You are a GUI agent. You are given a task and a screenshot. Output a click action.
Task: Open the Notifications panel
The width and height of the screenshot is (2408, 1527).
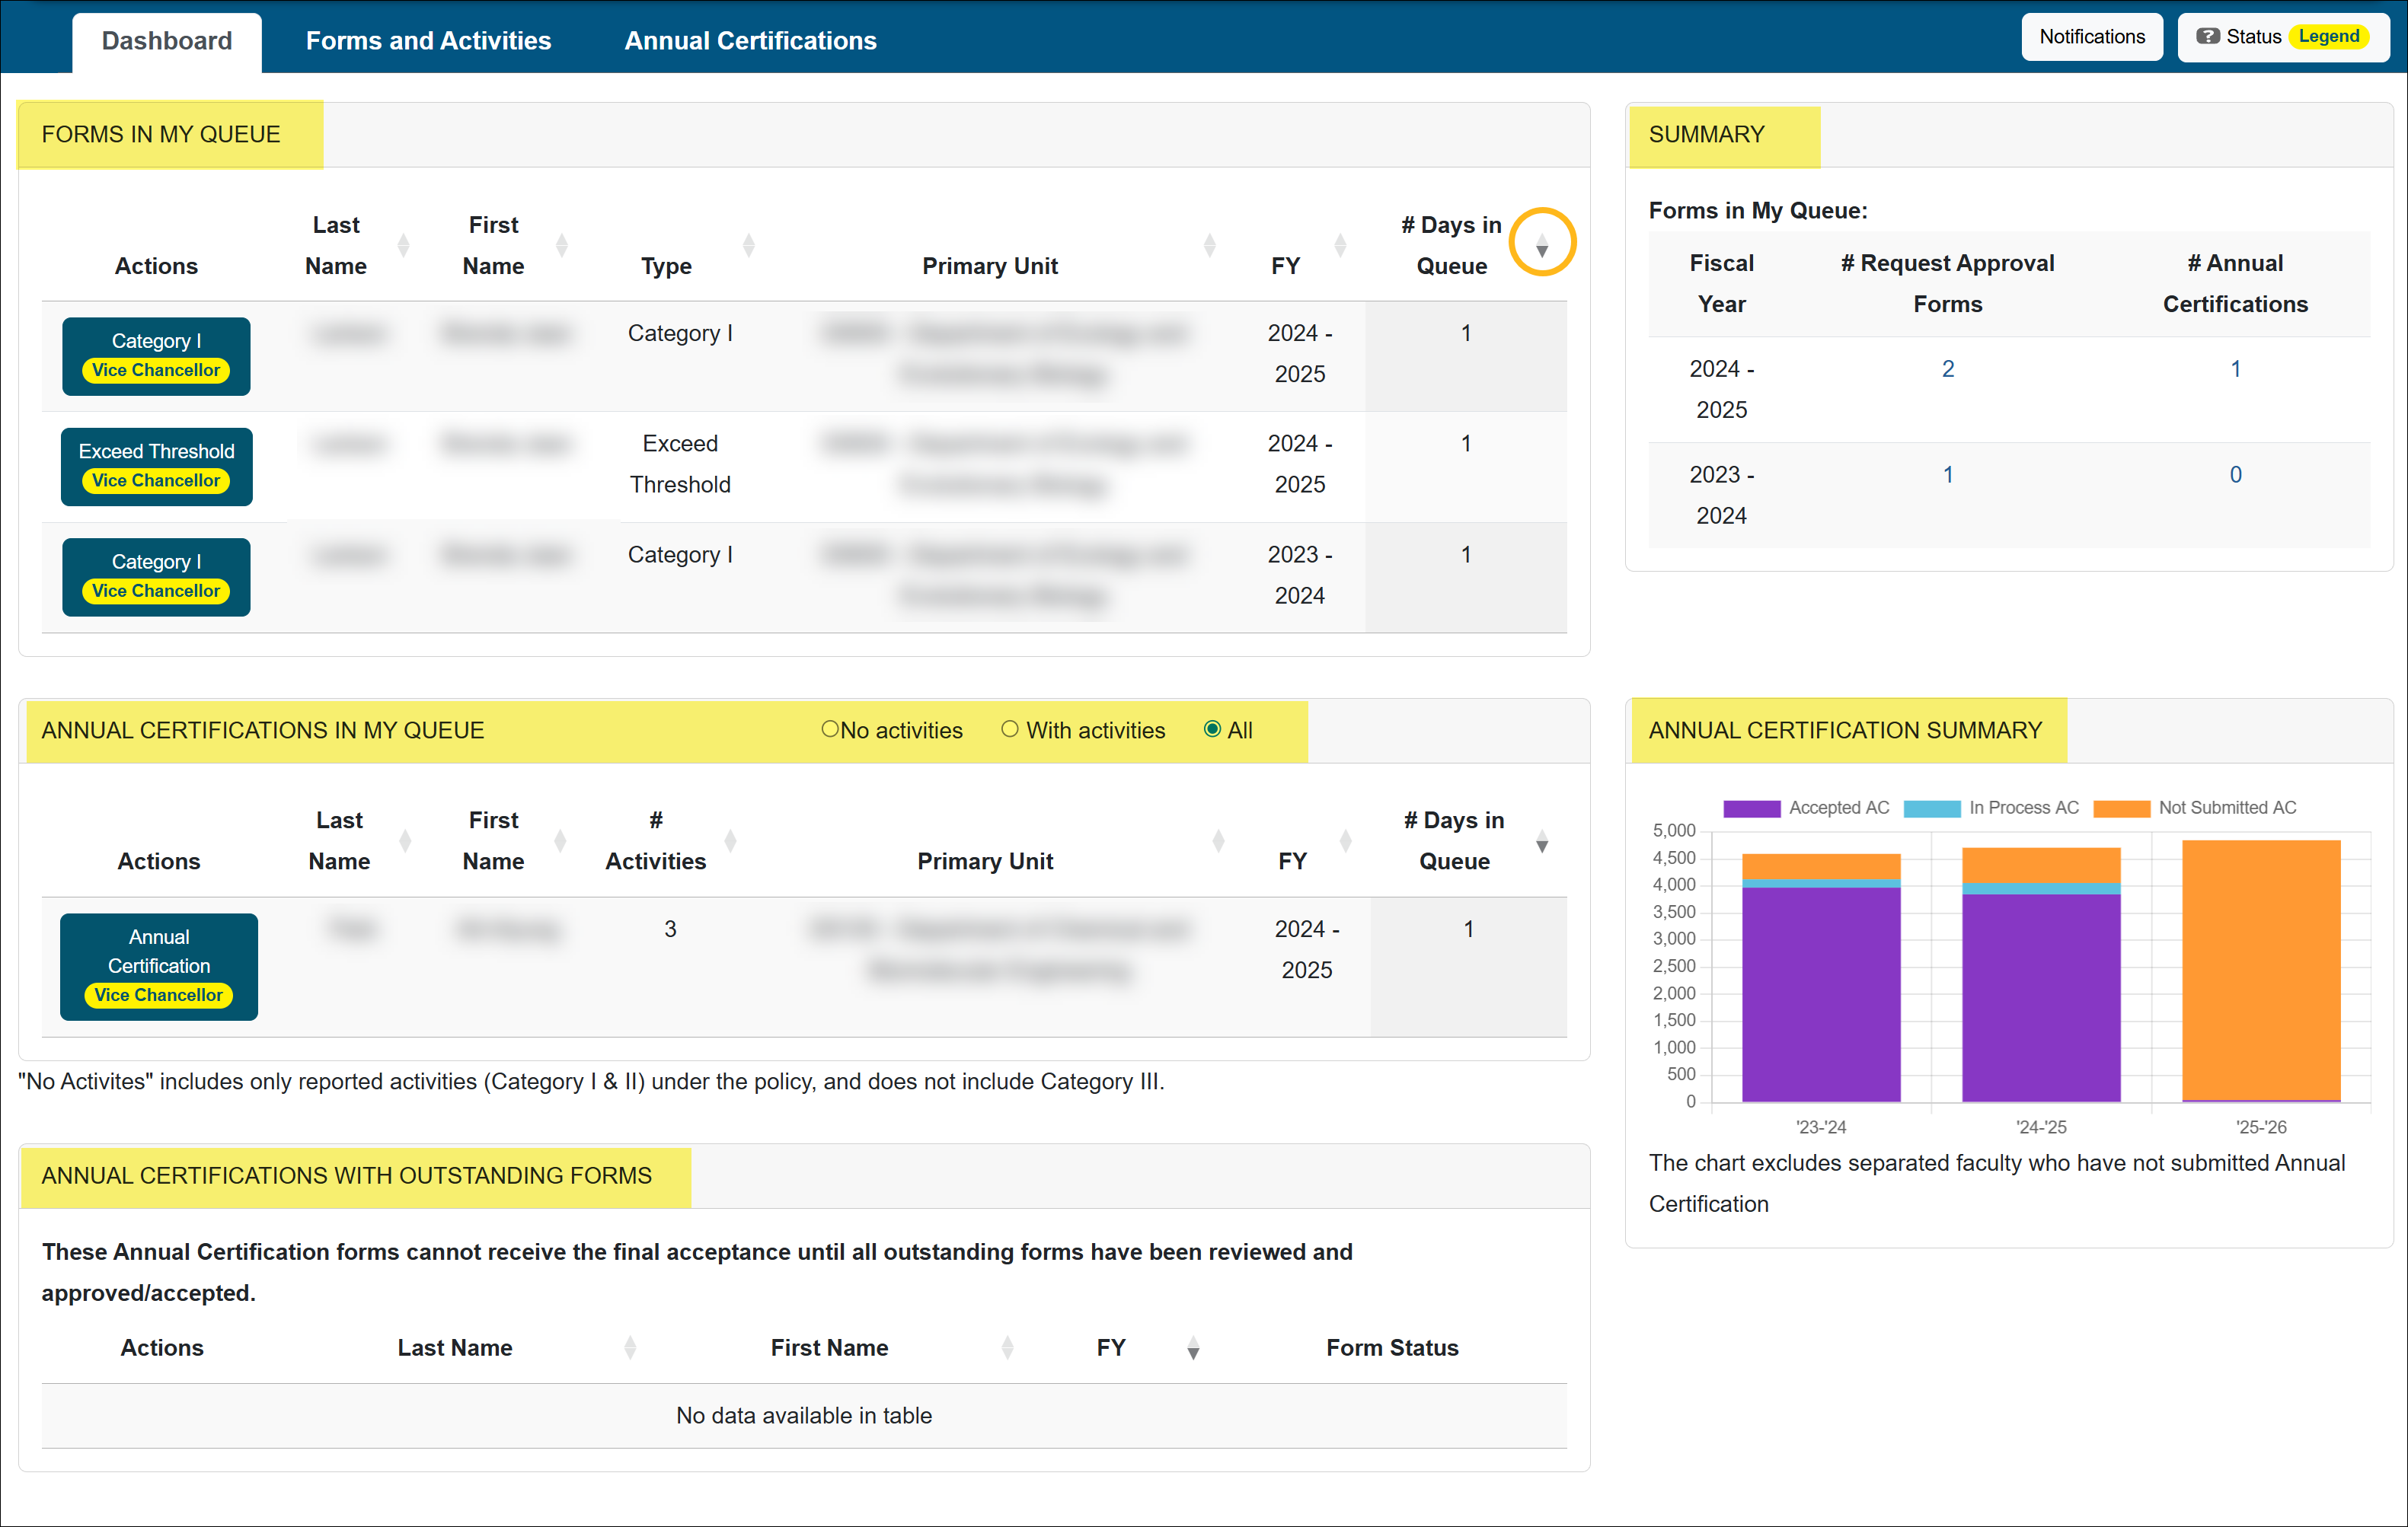pos(2092,36)
